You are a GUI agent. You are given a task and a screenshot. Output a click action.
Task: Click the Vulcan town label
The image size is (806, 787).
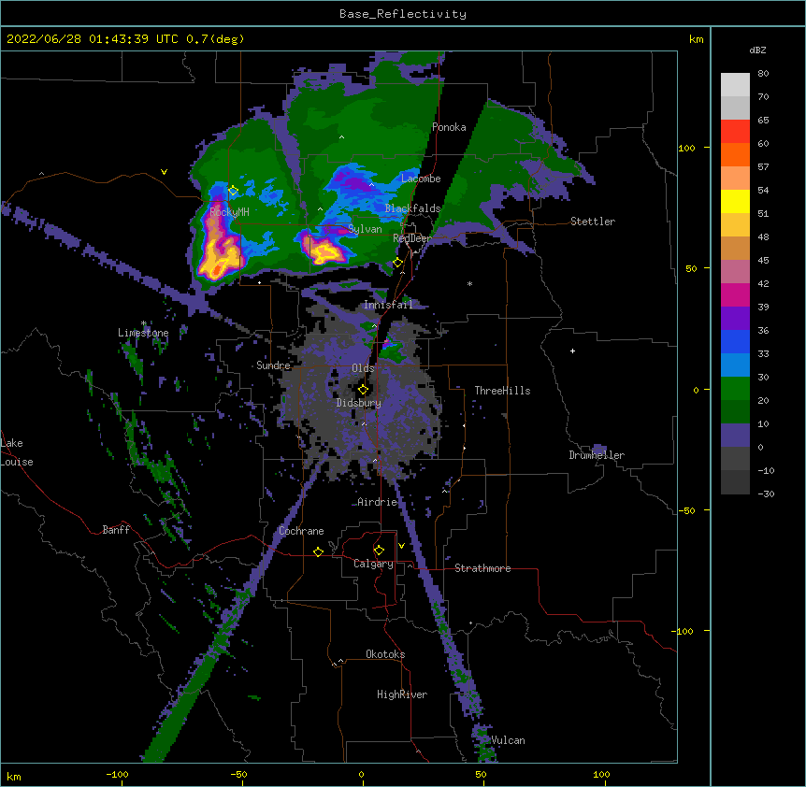508,740
